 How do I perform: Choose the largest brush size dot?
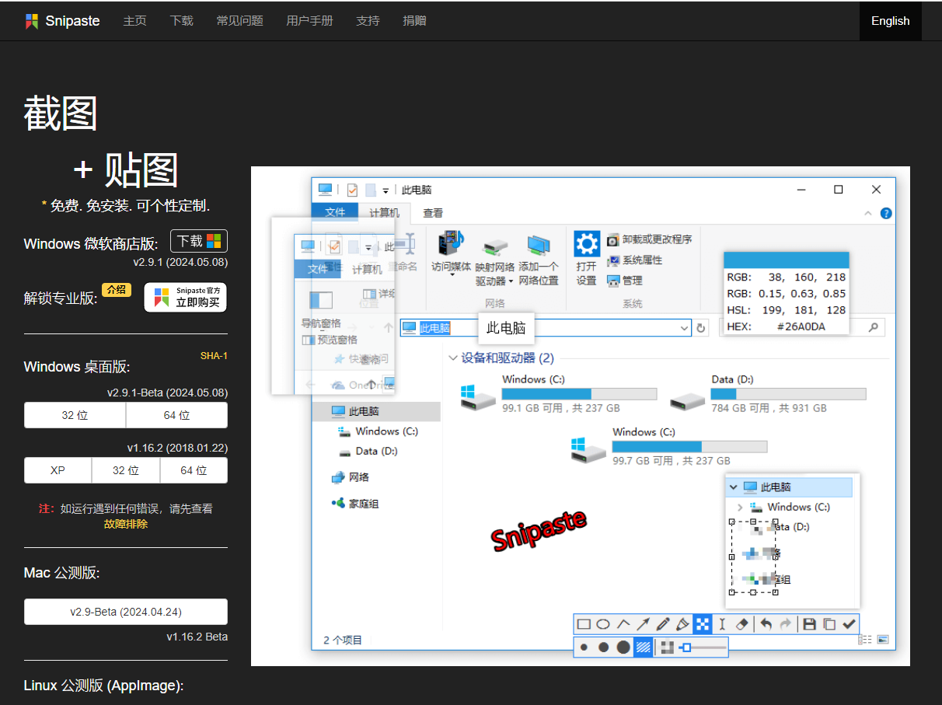click(x=623, y=647)
